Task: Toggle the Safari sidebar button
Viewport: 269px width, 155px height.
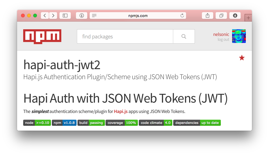Action: click(65, 16)
